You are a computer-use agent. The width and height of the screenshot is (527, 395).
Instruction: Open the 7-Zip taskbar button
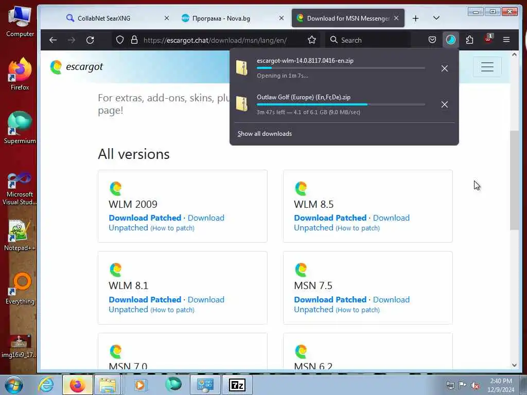point(237,385)
